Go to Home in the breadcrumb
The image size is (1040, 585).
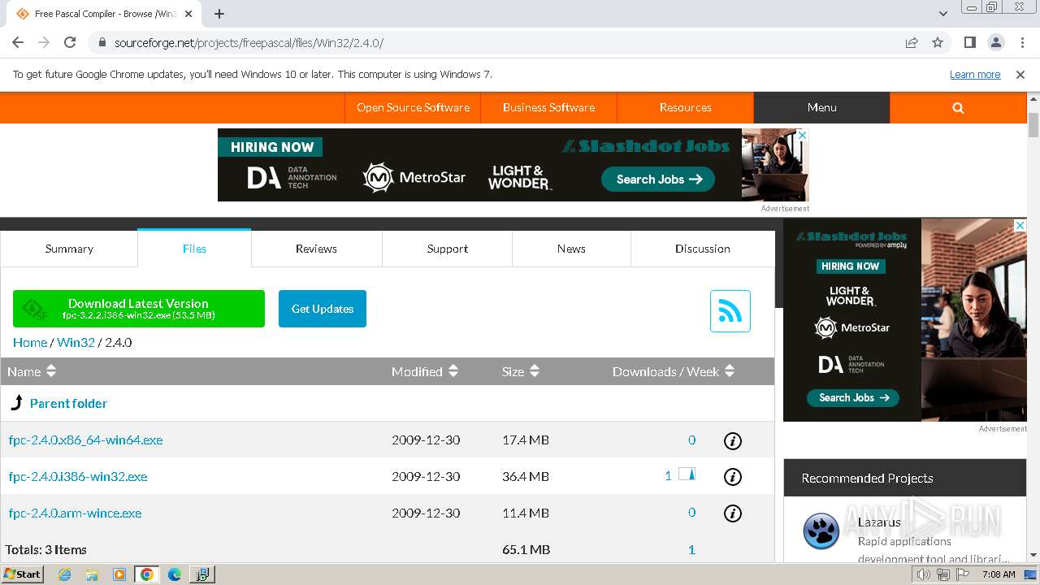pyautogui.click(x=30, y=342)
